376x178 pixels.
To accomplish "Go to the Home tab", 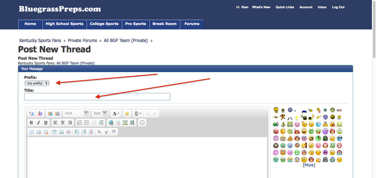I will point(30,24).
